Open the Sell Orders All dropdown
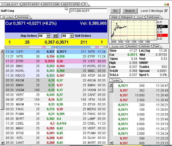 tap(67, 36)
